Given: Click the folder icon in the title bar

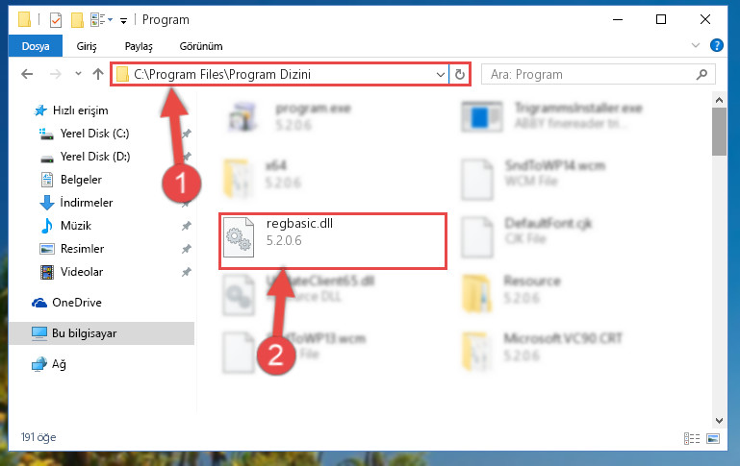Looking at the screenshot, I should click(24, 20).
